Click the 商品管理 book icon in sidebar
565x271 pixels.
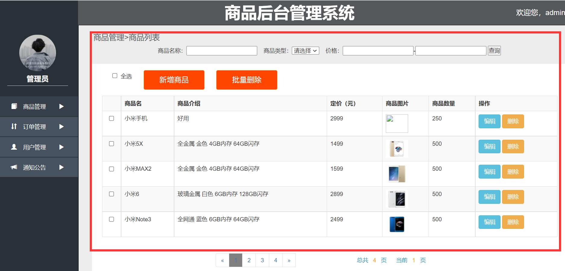point(14,106)
